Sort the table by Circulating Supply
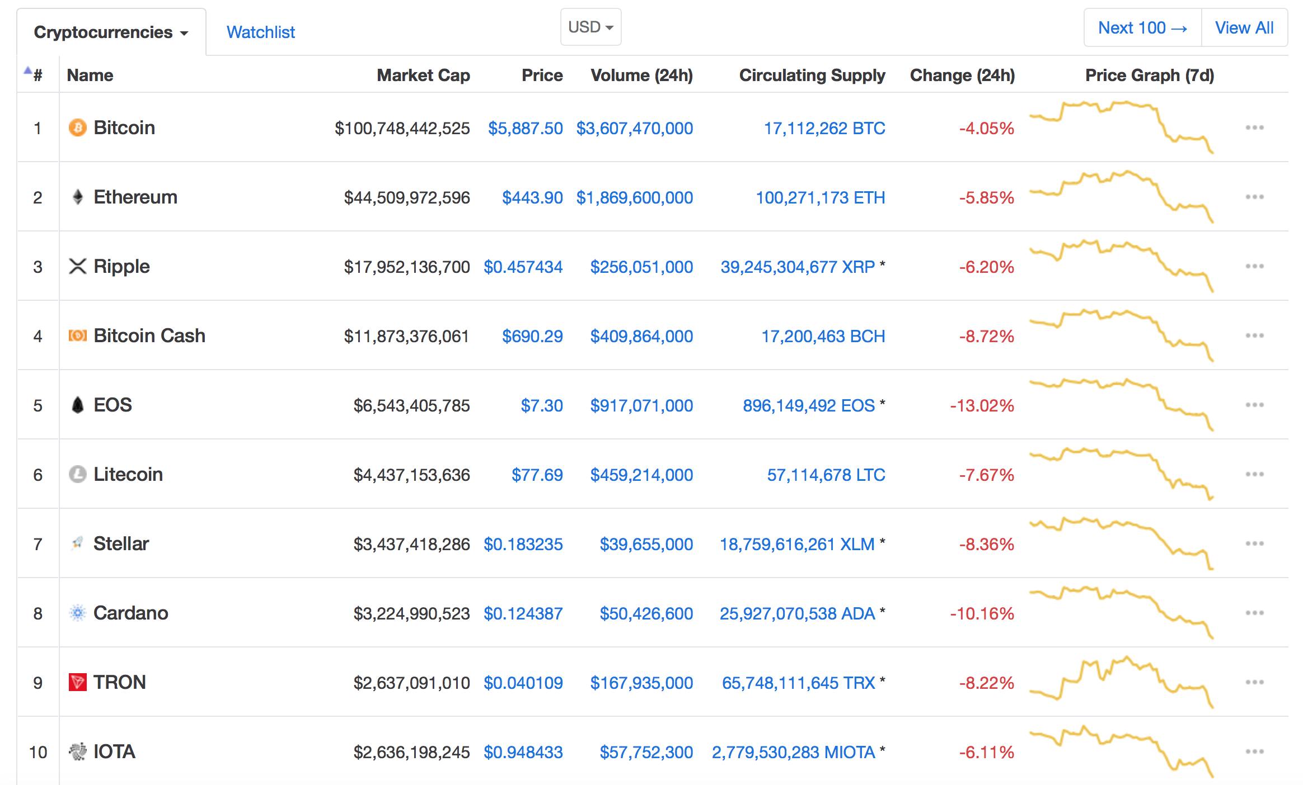 (812, 75)
